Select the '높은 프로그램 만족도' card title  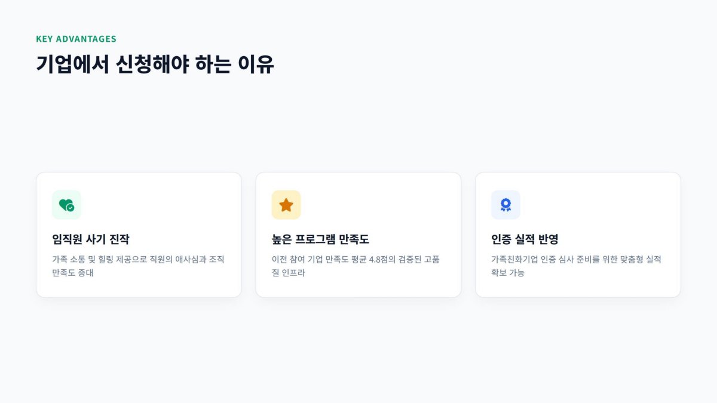[320, 239]
